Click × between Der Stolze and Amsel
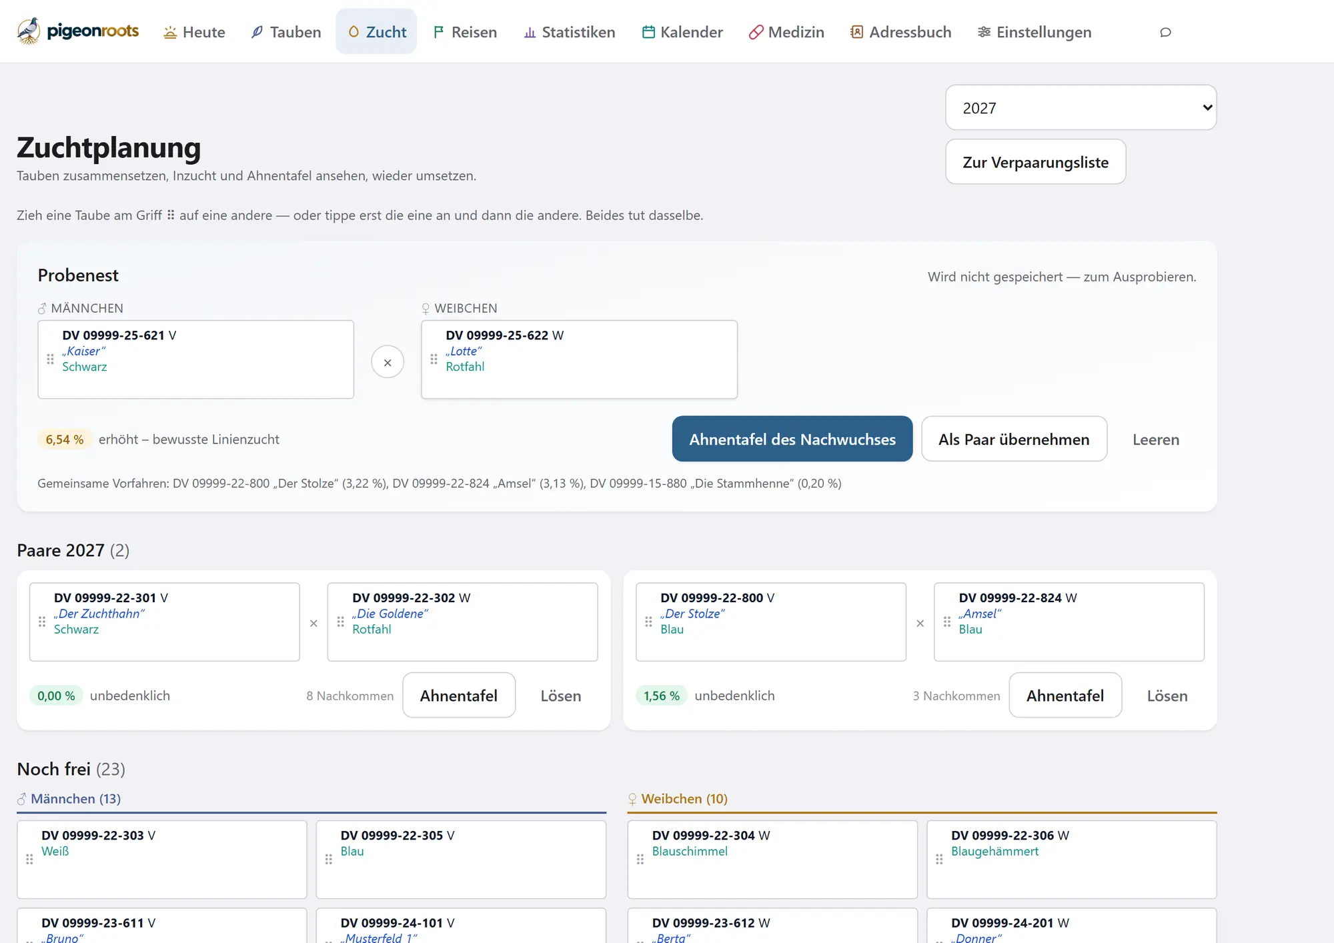Image resolution: width=1334 pixels, height=943 pixels. [x=920, y=624]
